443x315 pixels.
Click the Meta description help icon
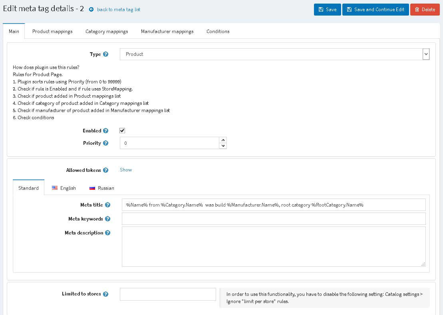click(107, 232)
